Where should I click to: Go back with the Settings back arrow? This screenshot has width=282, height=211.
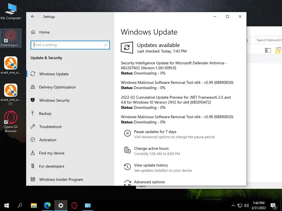[33, 16]
